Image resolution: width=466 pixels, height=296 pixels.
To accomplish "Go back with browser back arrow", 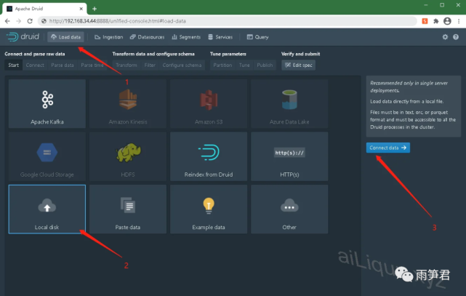I will (7, 21).
